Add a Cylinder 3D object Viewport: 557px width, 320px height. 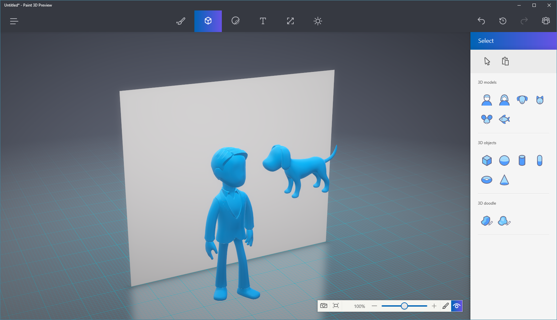coord(522,160)
